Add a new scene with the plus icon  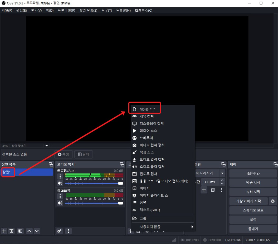pos(4,231)
